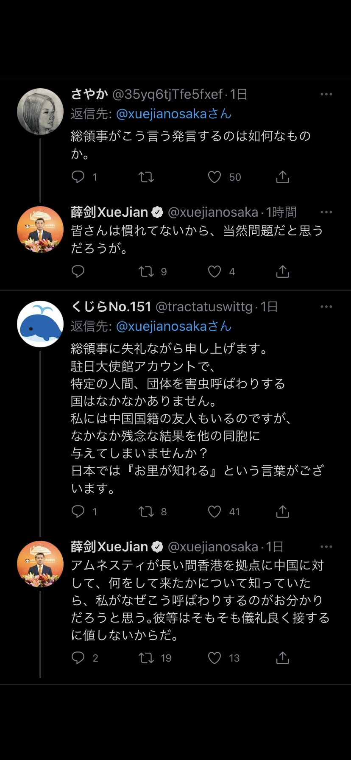The height and width of the screenshot is (760, 351).
Task: Retweet さやか's tweet
Action: (146, 177)
